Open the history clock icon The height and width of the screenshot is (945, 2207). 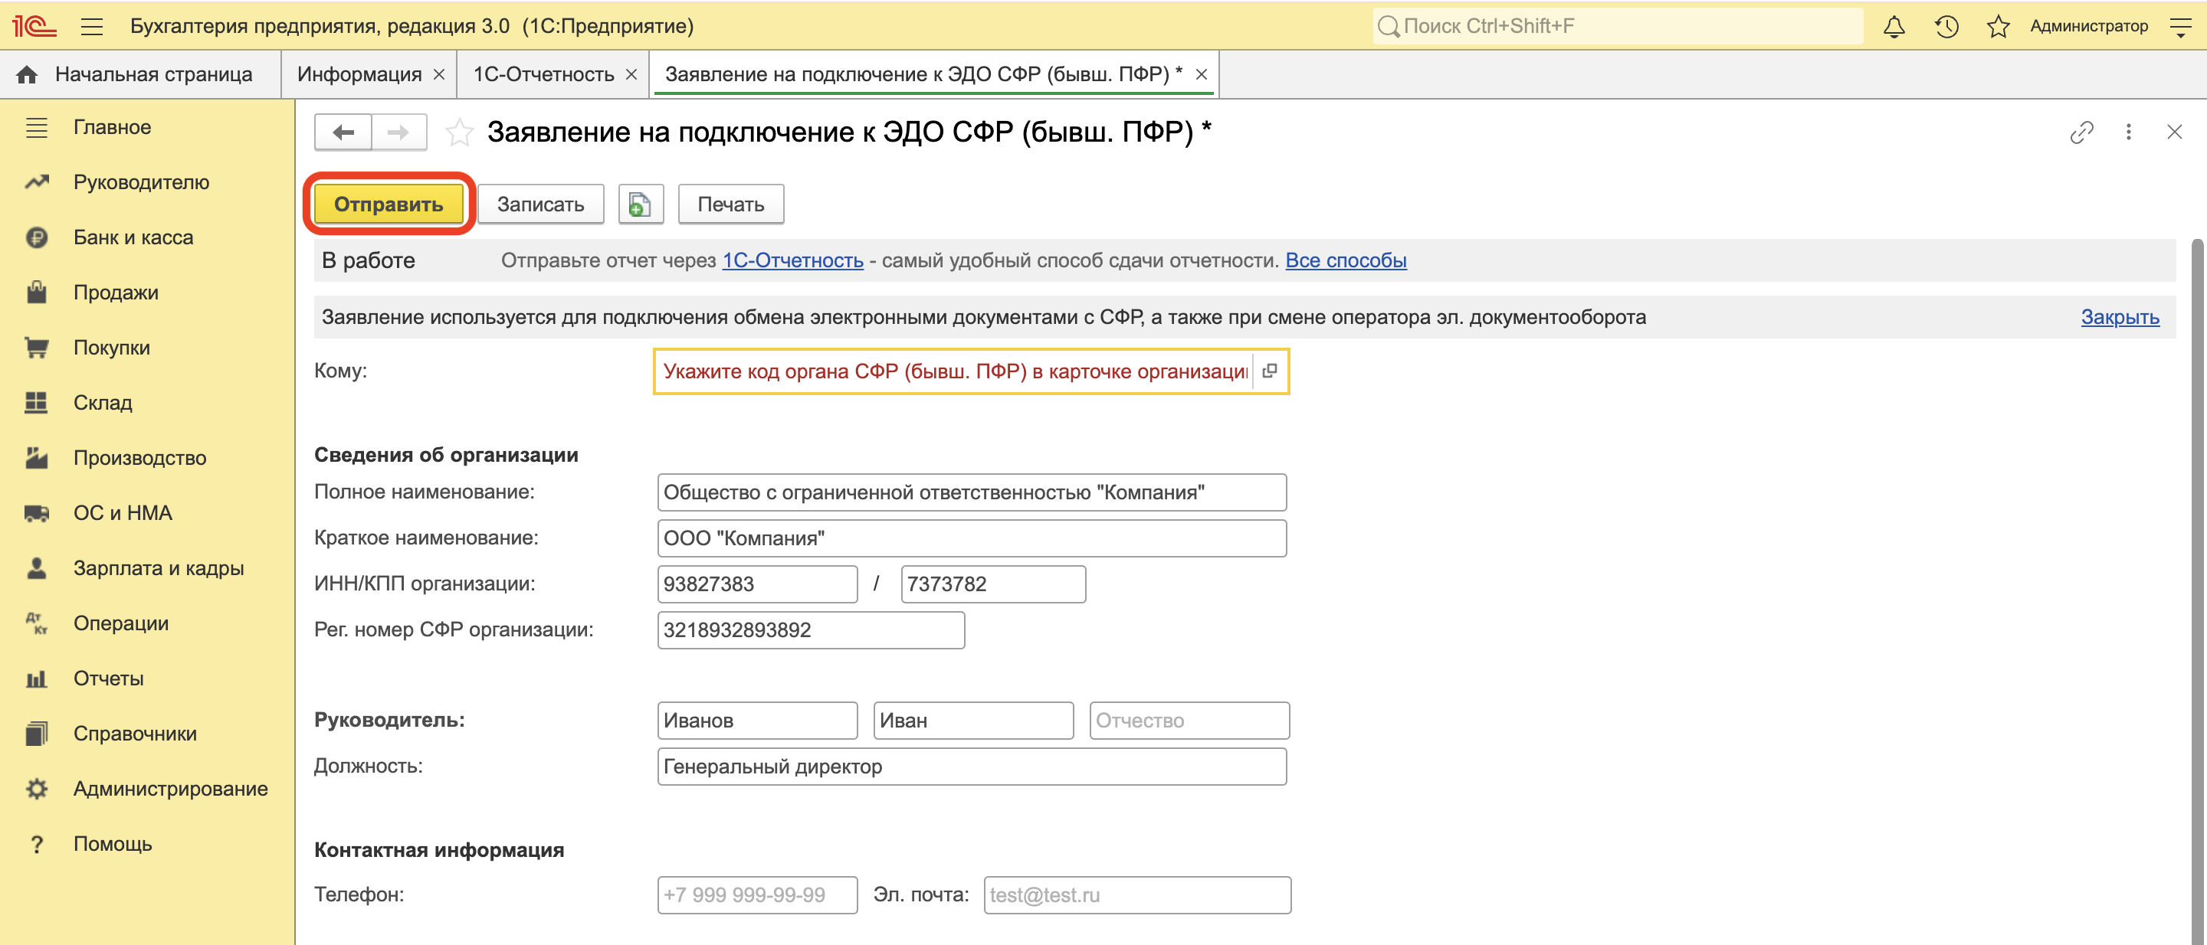click(x=1946, y=27)
